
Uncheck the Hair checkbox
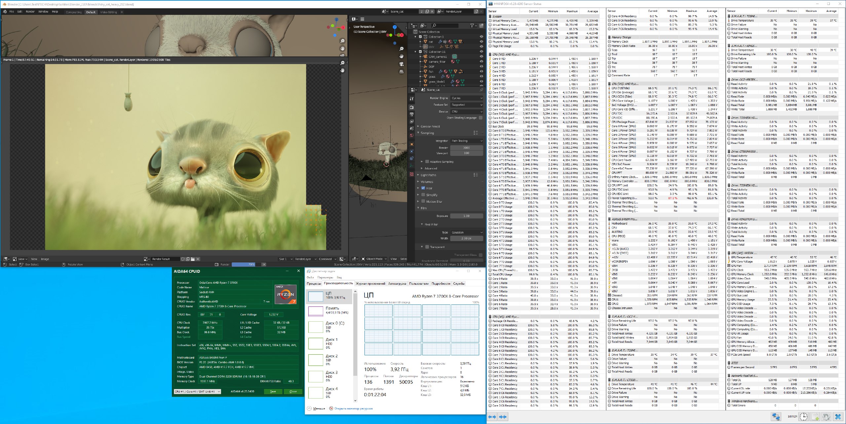pyautogui.click(x=423, y=188)
